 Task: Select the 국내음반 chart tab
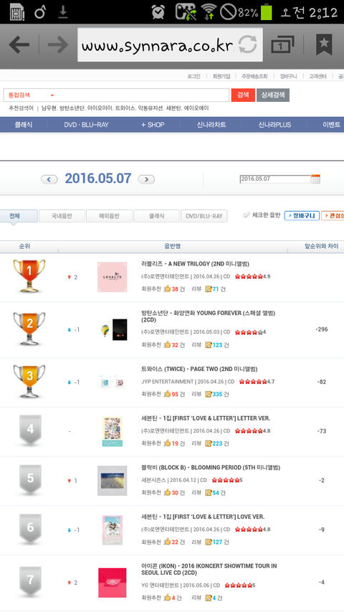pos(62,216)
